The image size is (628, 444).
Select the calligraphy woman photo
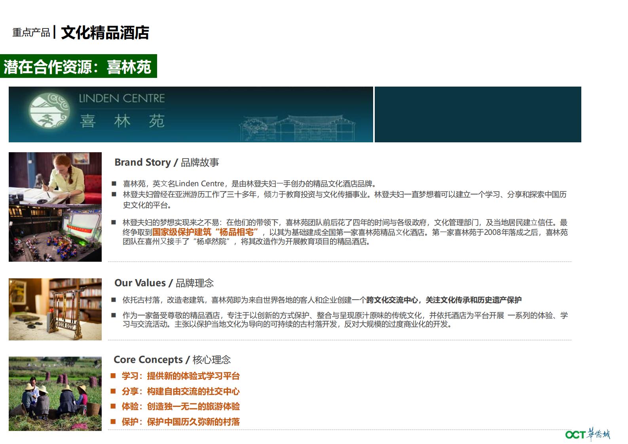tap(55, 178)
